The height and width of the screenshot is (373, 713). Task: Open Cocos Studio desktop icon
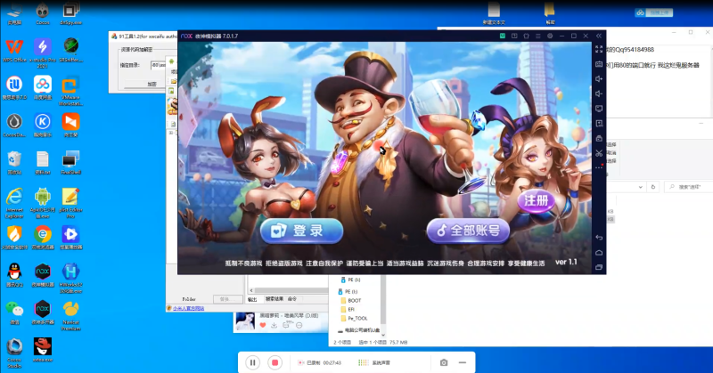click(14, 353)
